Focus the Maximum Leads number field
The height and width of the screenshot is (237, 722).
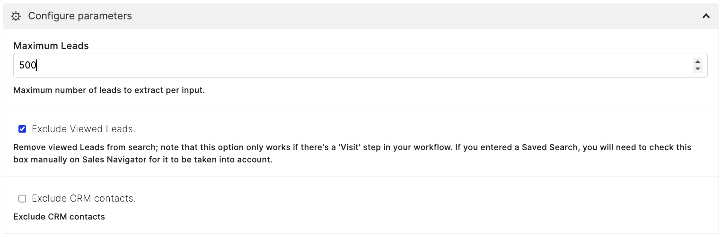tap(361, 65)
